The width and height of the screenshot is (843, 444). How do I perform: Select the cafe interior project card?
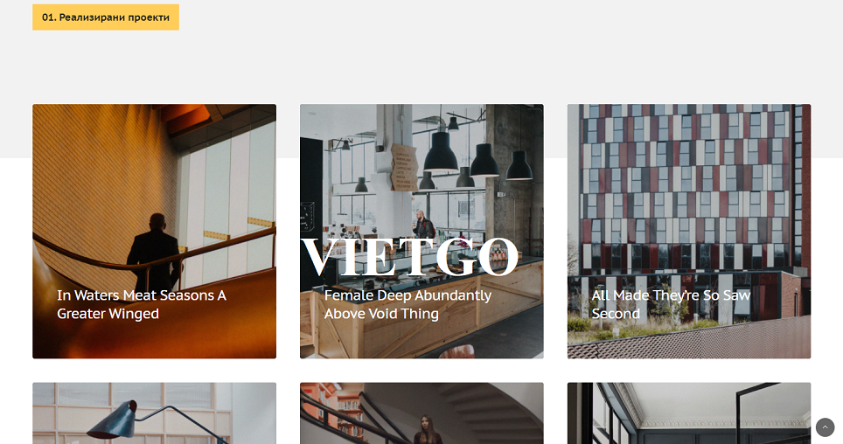pos(421,231)
